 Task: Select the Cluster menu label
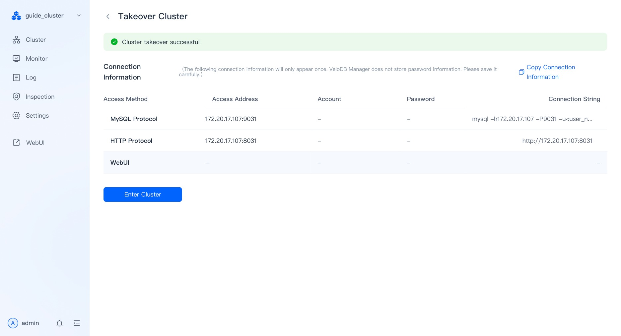click(x=36, y=40)
